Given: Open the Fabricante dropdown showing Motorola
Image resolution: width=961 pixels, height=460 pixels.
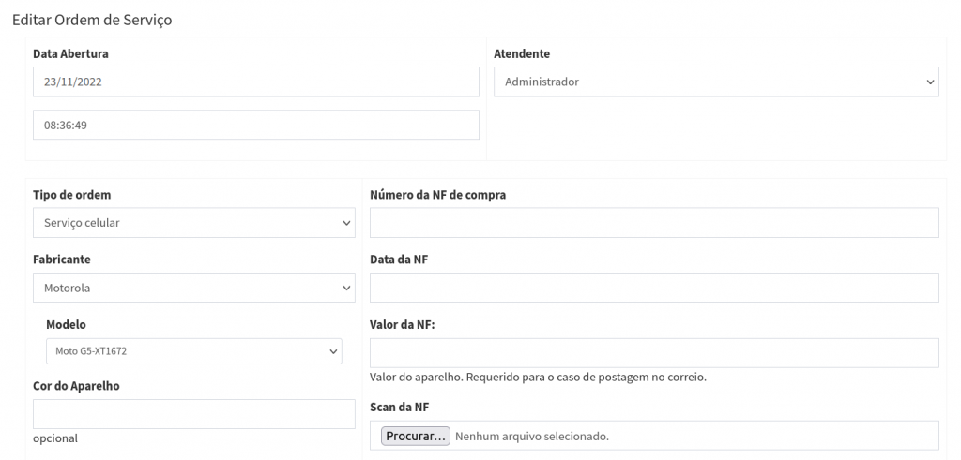Looking at the screenshot, I should tap(193, 288).
